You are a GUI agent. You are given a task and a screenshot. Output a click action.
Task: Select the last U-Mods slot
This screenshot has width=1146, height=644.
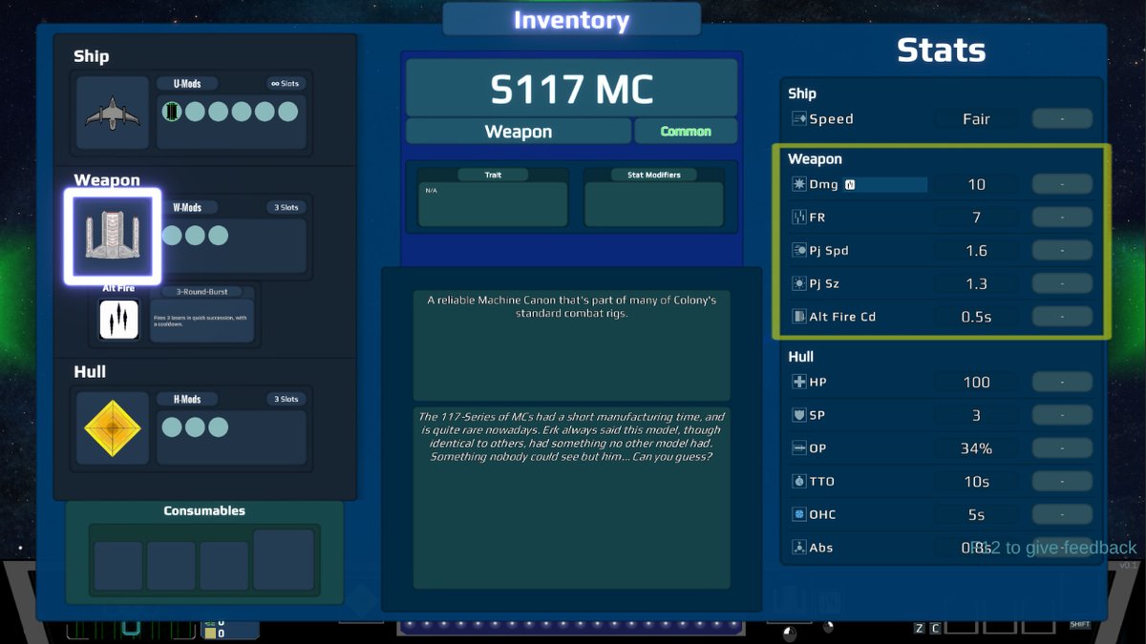point(287,112)
